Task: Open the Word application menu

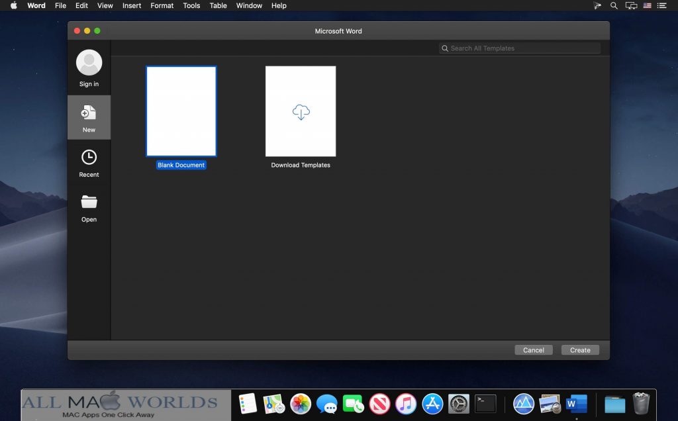Action: tap(36, 5)
